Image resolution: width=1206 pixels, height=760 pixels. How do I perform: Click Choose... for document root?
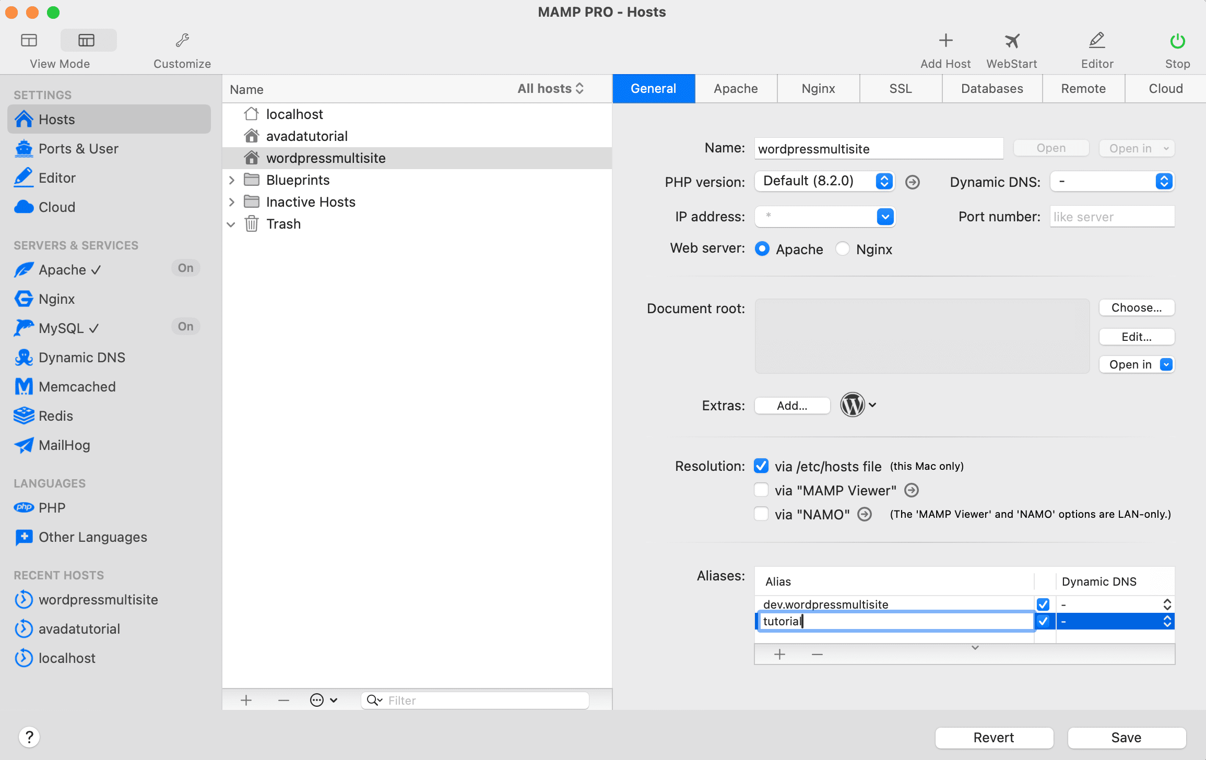coord(1137,307)
